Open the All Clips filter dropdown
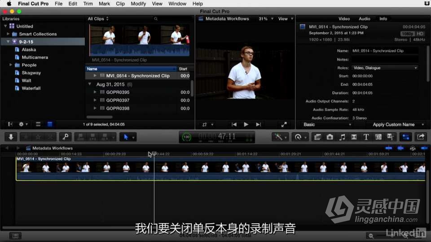Viewport: 431px width, 242px height. (x=98, y=19)
